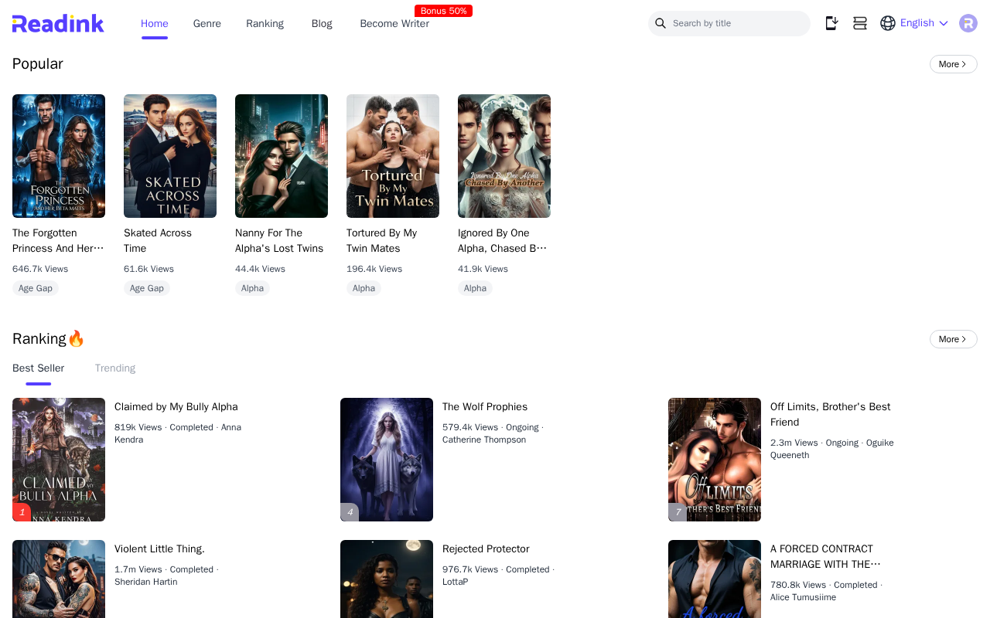Switch to the Trending tab

click(x=115, y=368)
